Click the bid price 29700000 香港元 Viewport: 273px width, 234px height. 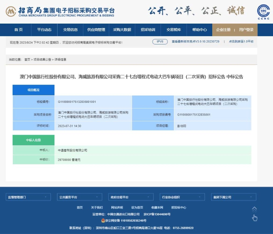(69, 160)
